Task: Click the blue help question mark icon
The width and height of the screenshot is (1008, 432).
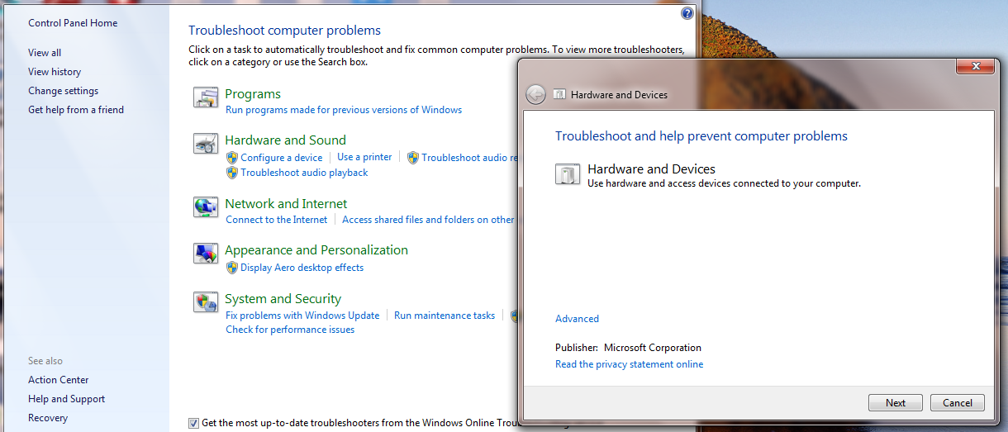Action: pyautogui.click(x=687, y=13)
